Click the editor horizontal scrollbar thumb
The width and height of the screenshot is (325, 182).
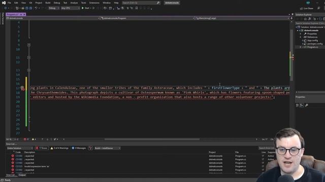pyautogui.click(x=152, y=140)
